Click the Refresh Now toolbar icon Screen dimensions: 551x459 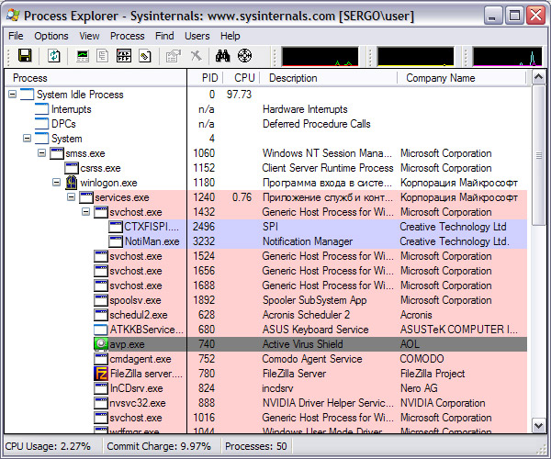tap(54, 55)
